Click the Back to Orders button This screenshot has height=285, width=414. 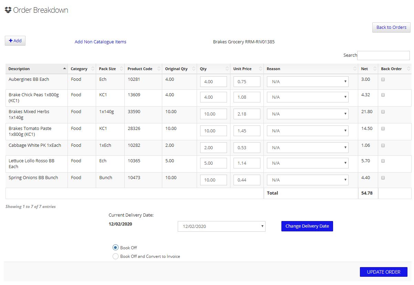tap(391, 28)
